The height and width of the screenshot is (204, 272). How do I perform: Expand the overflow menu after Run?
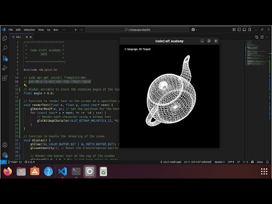pos(63,29)
